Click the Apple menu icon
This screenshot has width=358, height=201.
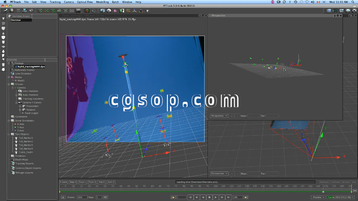coord(5,2)
